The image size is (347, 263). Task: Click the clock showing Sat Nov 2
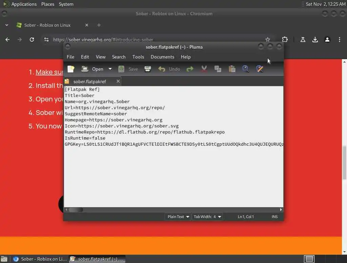326,4
